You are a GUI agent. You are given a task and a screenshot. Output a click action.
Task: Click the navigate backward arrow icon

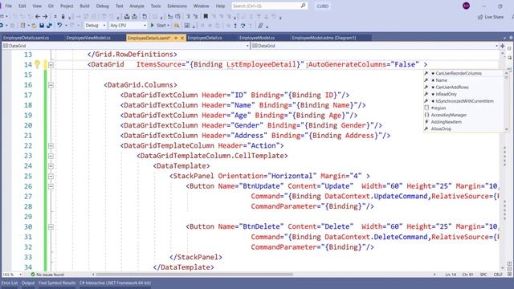38,16
